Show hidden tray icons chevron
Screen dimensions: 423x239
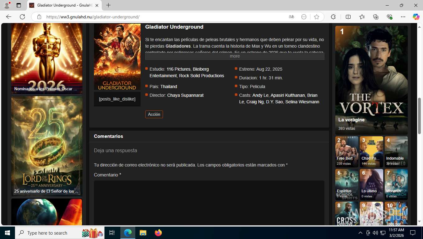click(x=360, y=233)
